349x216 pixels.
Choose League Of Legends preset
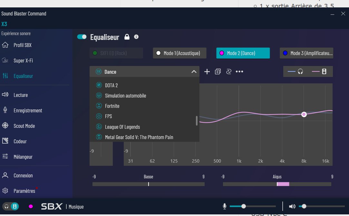click(122, 127)
